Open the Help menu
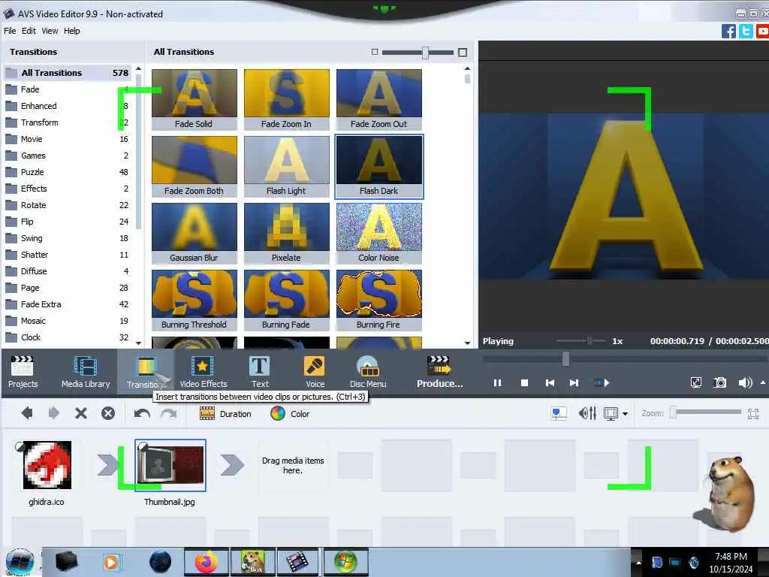This screenshot has width=769, height=577. [x=71, y=31]
